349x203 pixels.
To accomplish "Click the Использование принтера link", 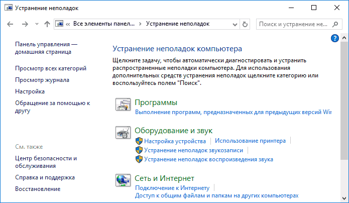I will (x=251, y=141).
